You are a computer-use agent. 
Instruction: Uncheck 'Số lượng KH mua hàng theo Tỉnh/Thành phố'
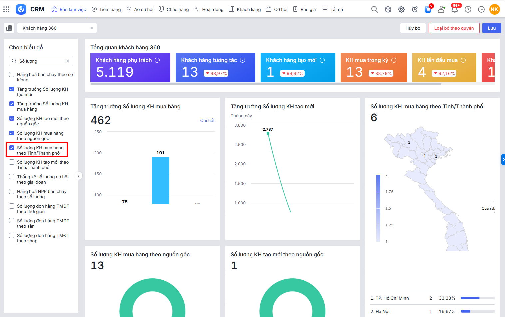tap(12, 148)
